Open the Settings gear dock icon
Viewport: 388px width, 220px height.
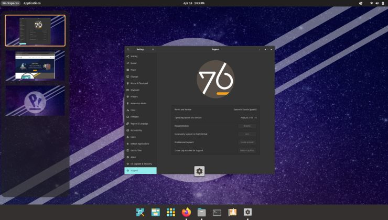[247, 212]
